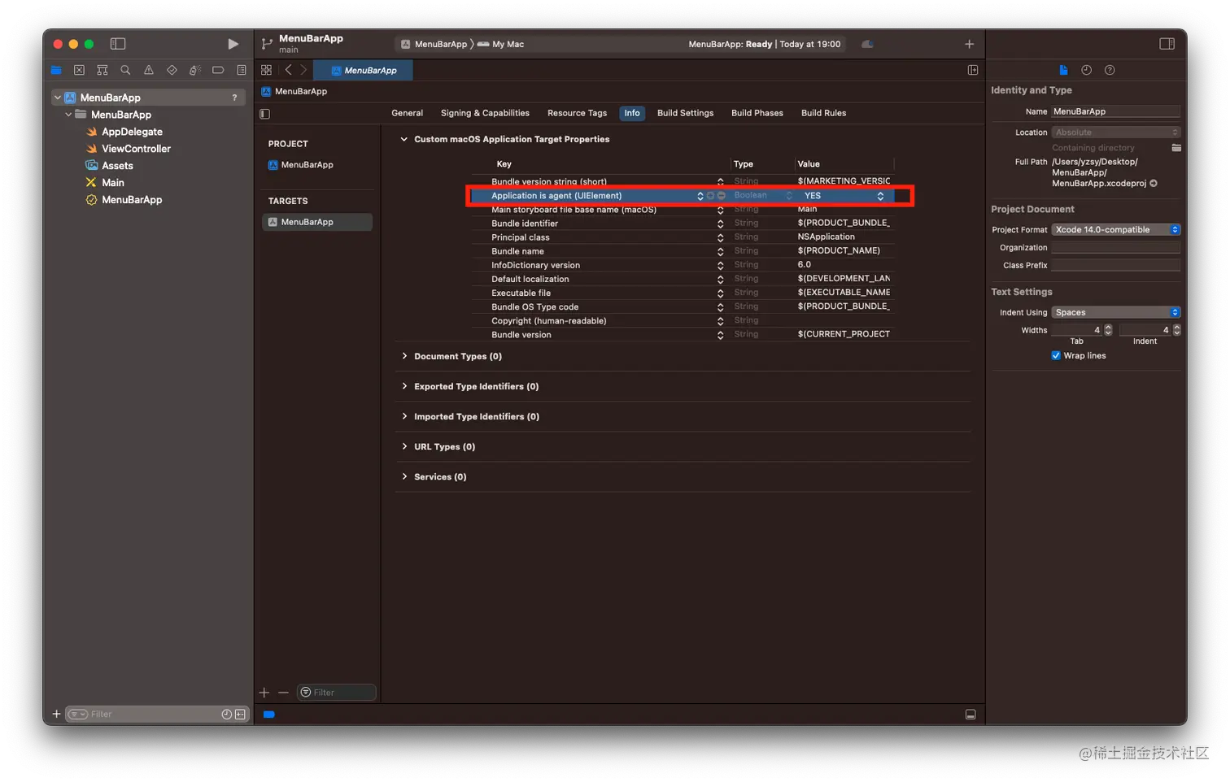
Task: Open the related items grid menu
Action: (x=266, y=70)
